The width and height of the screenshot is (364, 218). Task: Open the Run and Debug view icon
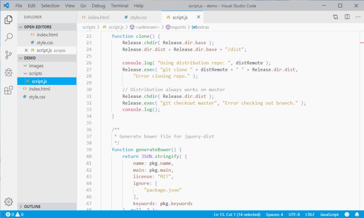pos(9,73)
